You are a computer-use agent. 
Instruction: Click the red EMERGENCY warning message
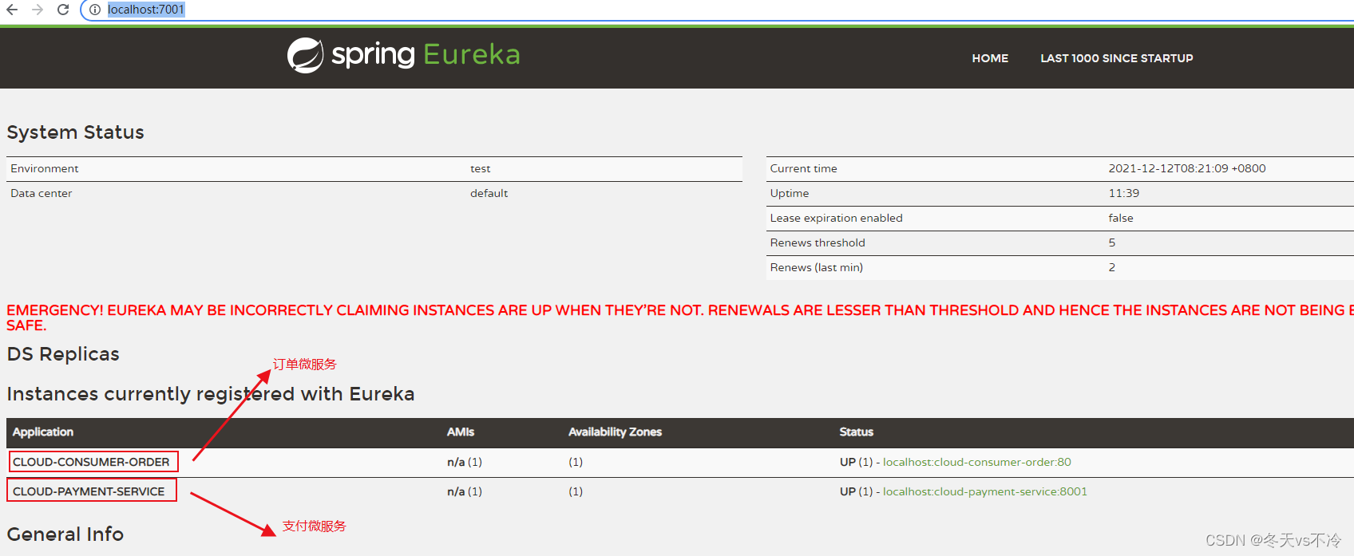click(680, 317)
